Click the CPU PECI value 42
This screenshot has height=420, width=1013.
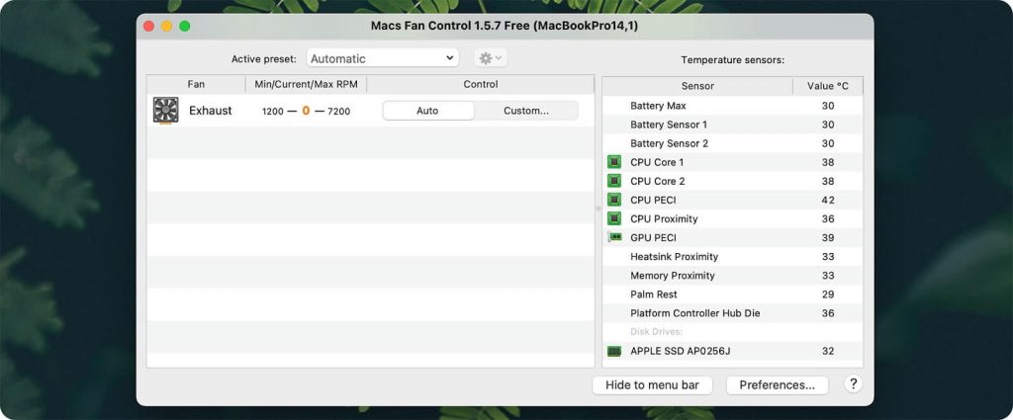(x=828, y=200)
